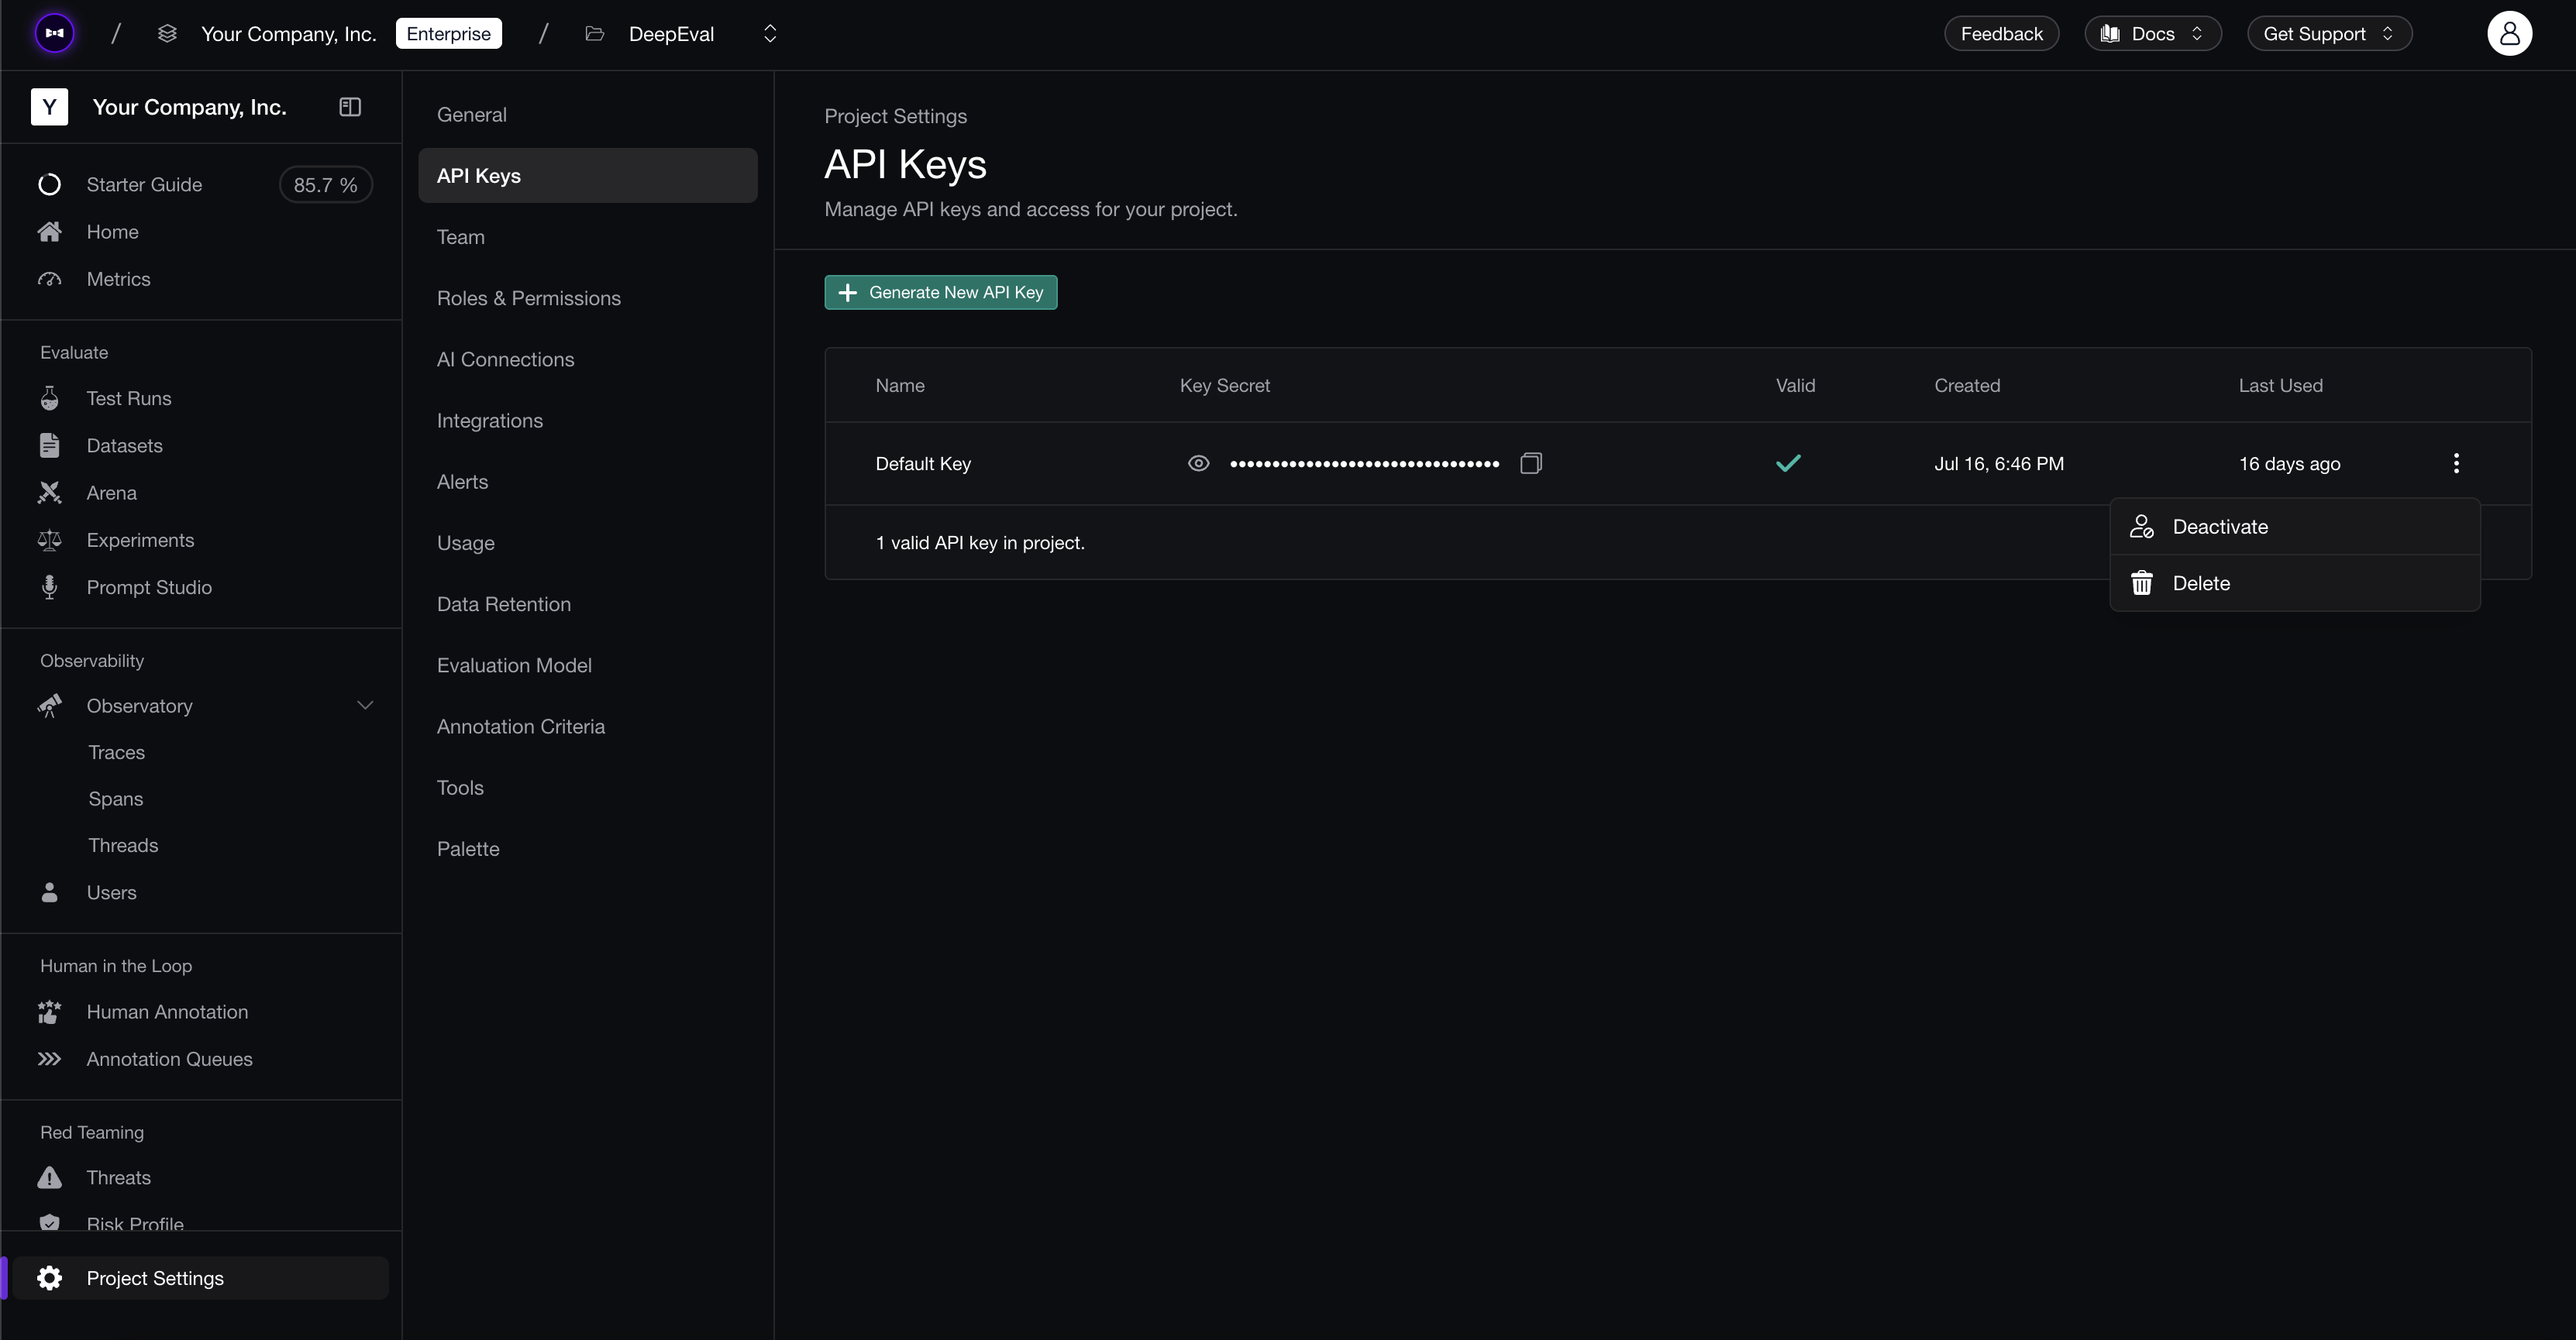Choose Deactivate from the key menu

(2219, 527)
